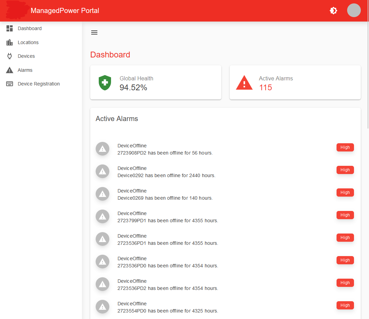Select Alarms from the navigation menu
Image resolution: width=369 pixels, height=319 pixels.
point(25,70)
